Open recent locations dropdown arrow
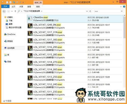Image resolution: width=127 pixels, height=104 pixels. click(12, 11)
